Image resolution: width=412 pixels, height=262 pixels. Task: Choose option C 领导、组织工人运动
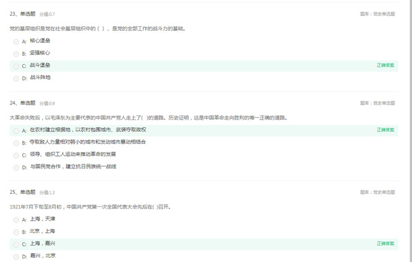(x=16, y=155)
